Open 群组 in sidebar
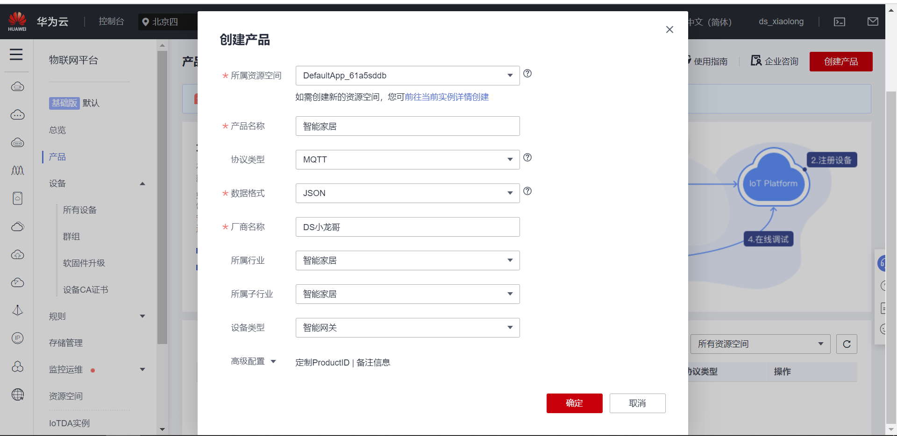 pyautogui.click(x=71, y=237)
